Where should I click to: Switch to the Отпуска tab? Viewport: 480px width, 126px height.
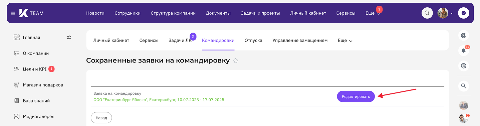253,41
